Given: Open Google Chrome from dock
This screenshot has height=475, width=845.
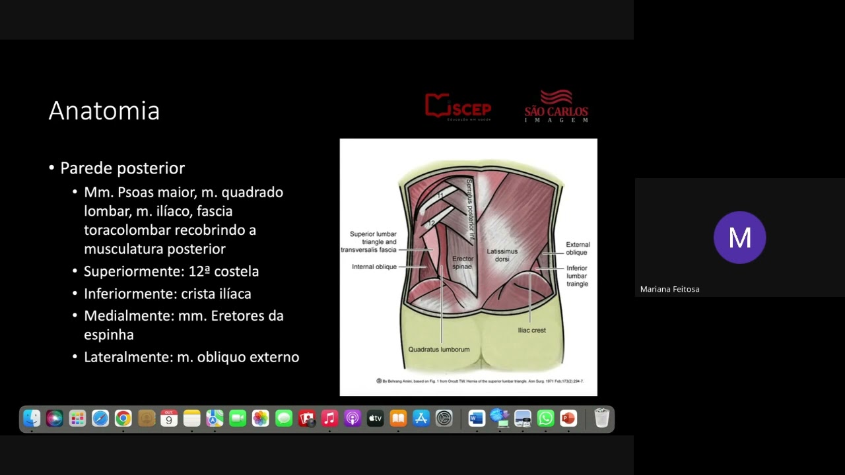Looking at the screenshot, I should [123, 418].
